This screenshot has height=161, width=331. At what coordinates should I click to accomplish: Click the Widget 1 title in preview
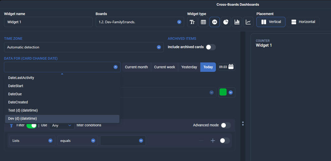(x=264, y=45)
